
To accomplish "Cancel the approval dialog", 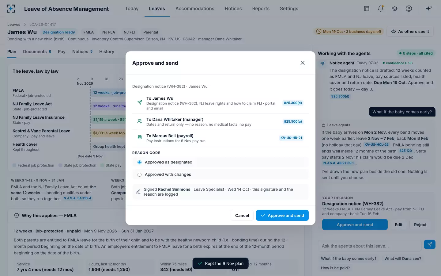I will (x=242, y=215).
